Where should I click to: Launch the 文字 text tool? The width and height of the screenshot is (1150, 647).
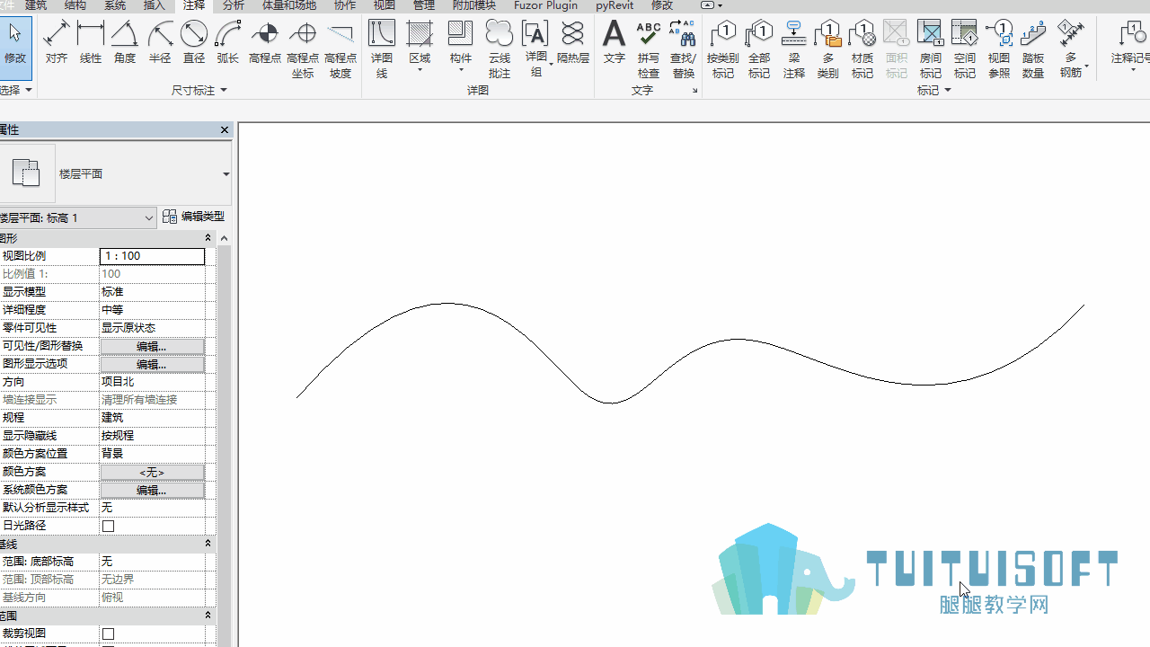coord(615,43)
